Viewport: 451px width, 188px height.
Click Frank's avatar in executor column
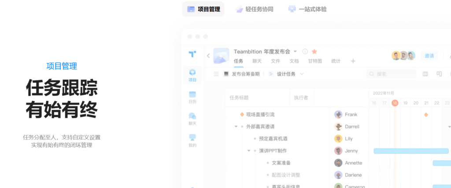pyautogui.click(x=338, y=115)
